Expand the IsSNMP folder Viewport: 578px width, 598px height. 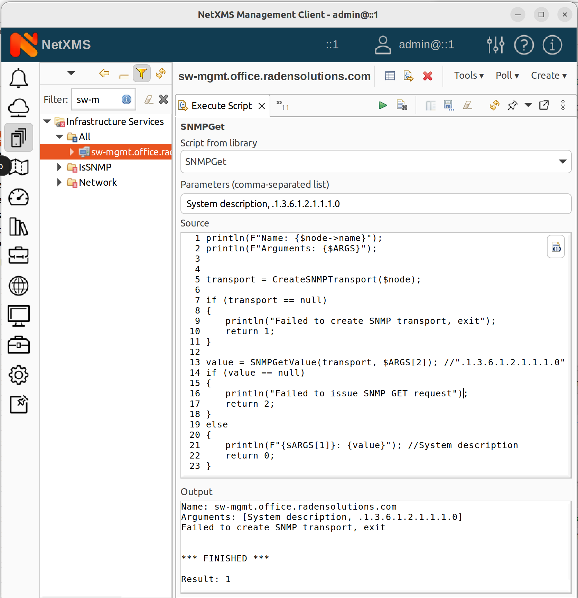pyautogui.click(x=59, y=167)
